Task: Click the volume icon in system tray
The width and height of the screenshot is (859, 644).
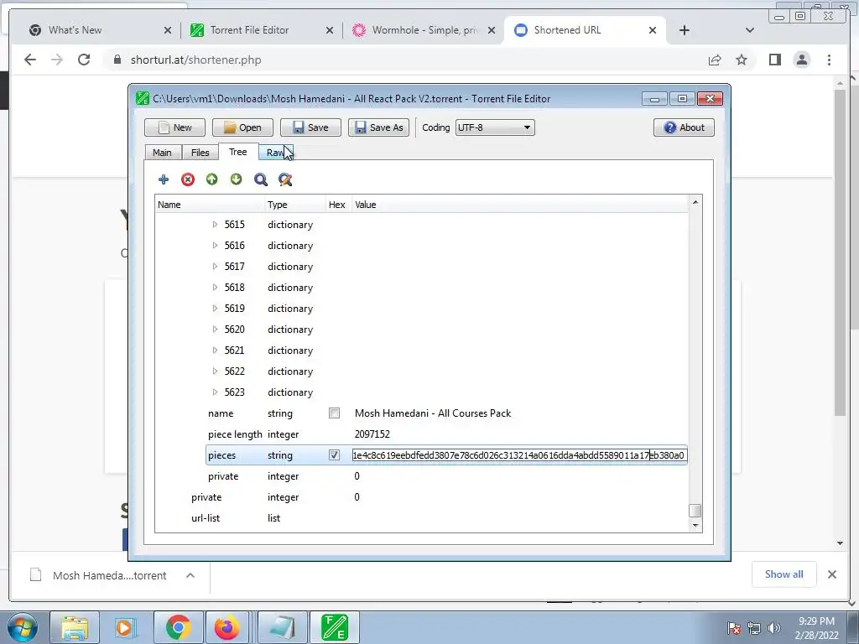Action: (773, 628)
